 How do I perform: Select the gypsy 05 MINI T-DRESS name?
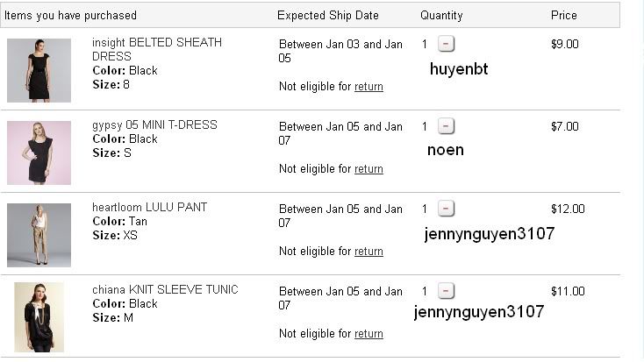pos(154,124)
